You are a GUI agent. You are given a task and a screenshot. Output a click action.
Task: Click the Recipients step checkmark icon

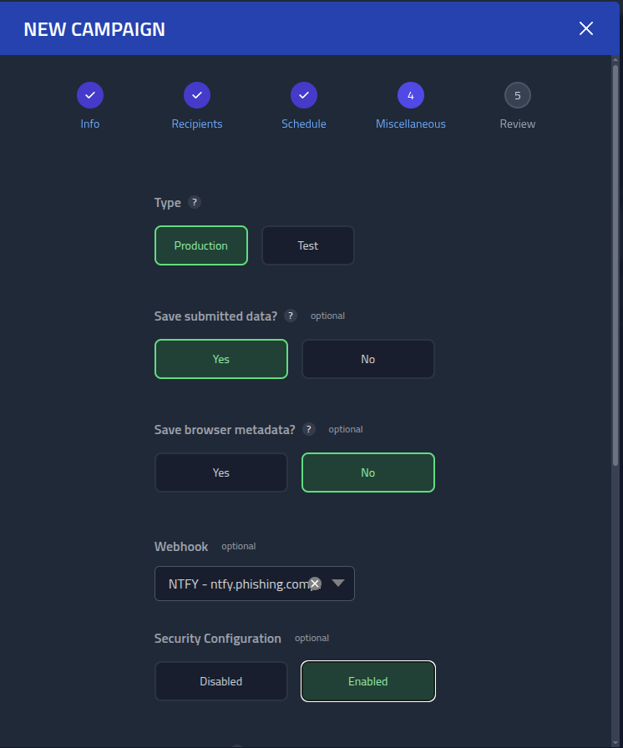coord(197,95)
